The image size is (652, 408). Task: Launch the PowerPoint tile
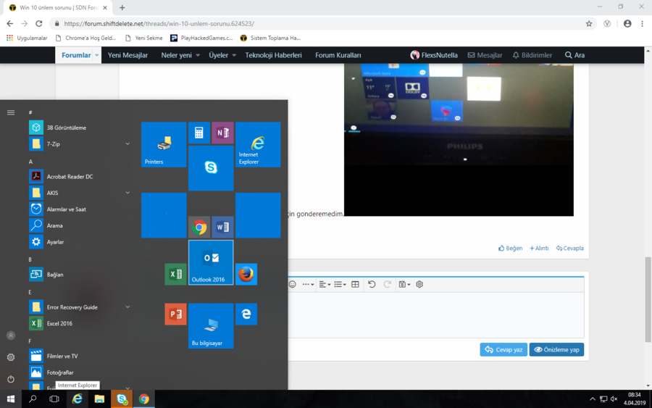[x=175, y=314]
